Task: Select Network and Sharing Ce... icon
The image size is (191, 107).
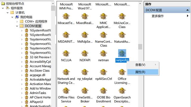Action: tap(66, 72)
